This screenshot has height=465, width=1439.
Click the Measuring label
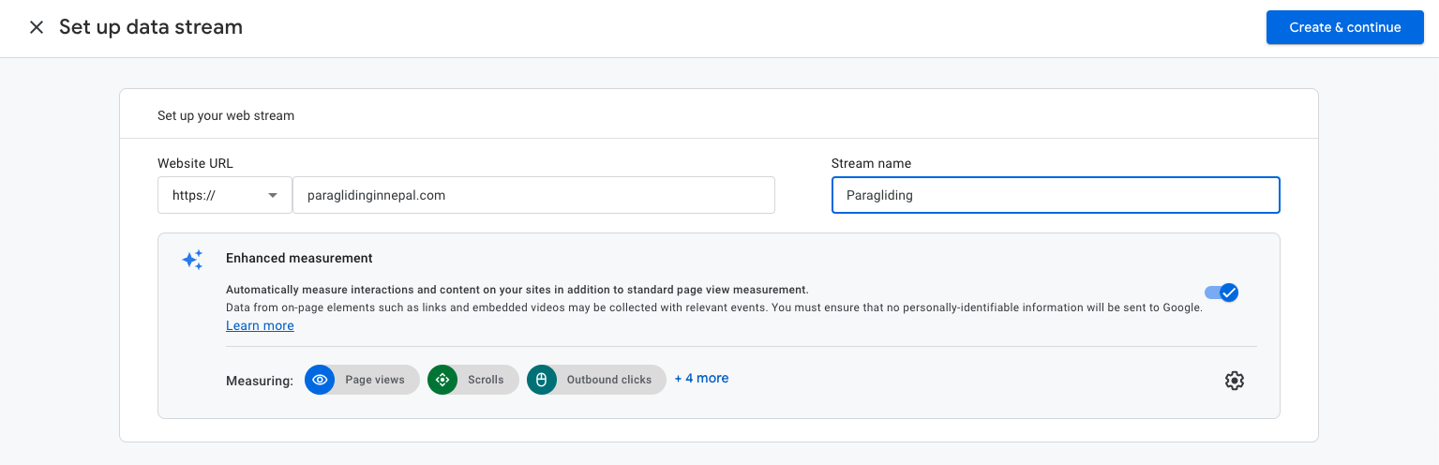[260, 381]
